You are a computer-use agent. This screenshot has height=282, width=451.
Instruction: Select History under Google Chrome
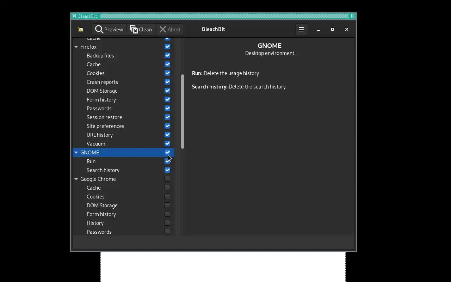123,223
